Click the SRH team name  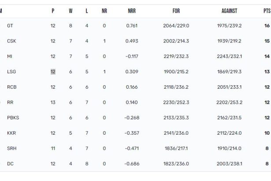(x=12, y=148)
